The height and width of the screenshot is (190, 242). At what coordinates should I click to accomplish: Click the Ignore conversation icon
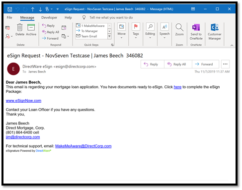(7, 28)
